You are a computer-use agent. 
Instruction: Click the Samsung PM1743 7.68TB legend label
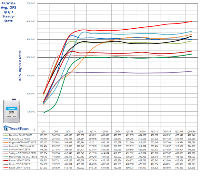click(x=21, y=146)
